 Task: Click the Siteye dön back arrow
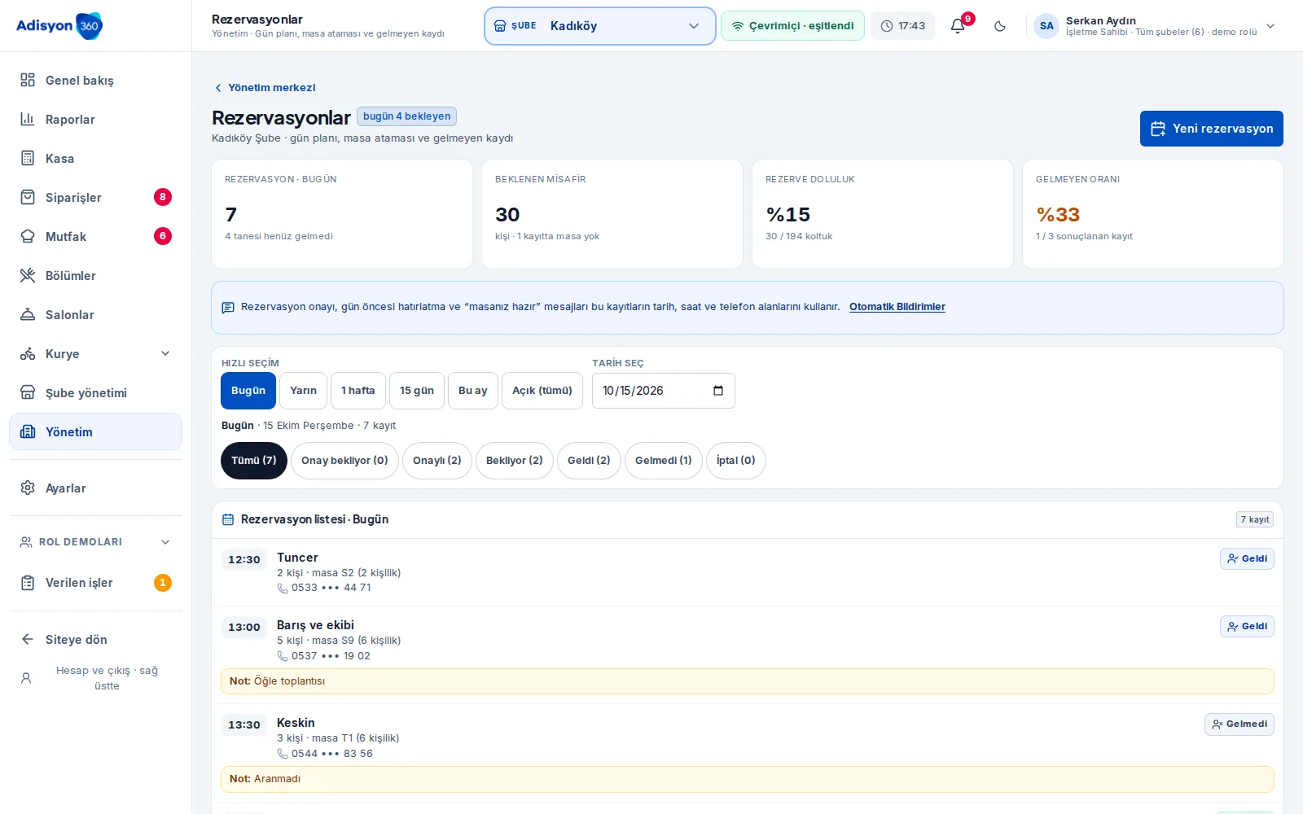28,639
